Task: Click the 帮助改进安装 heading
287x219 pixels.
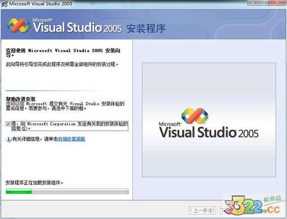Action: [x=21, y=99]
